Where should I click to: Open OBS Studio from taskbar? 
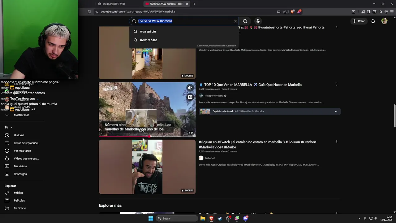pyautogui.click(x=228, y=218)
